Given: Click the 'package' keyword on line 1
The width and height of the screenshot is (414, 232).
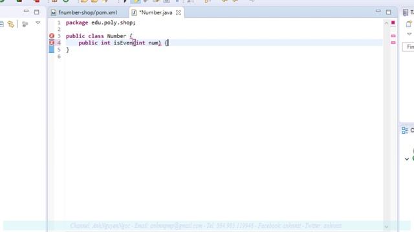Looking at the screenshot, I should (x=77, y=23).
